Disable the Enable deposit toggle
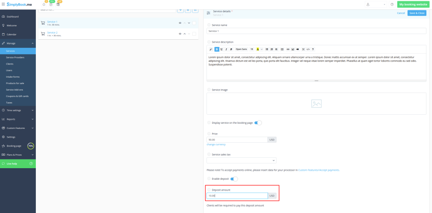 click(x=234, y=179)
